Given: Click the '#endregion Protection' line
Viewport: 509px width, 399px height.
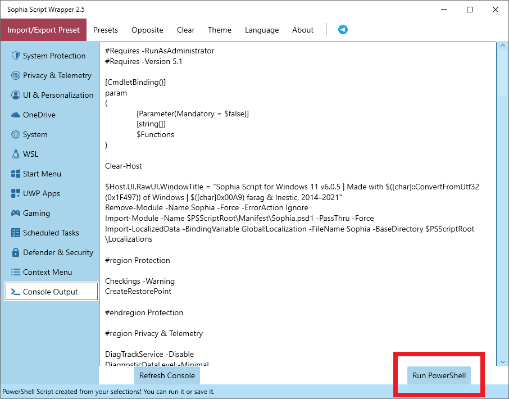Looking at the screenshot, I should [144, 312].
